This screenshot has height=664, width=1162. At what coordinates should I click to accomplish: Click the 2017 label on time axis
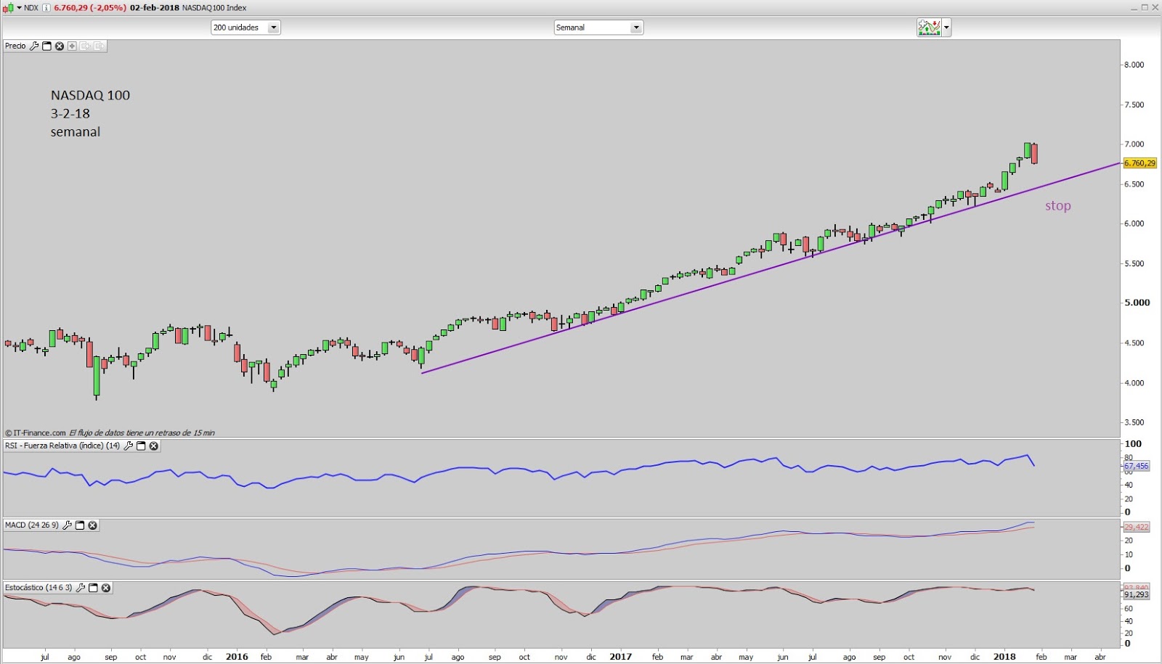click(x=620, y=657)
